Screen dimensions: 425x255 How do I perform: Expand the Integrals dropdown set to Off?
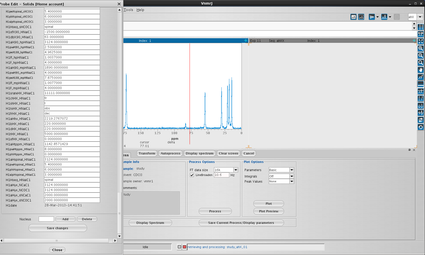click(x=292, y=176)
